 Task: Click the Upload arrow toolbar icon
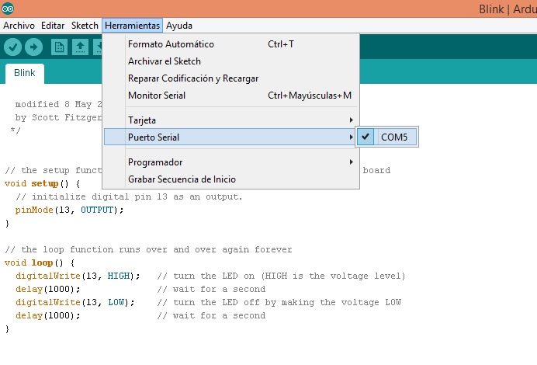(33, 47)
